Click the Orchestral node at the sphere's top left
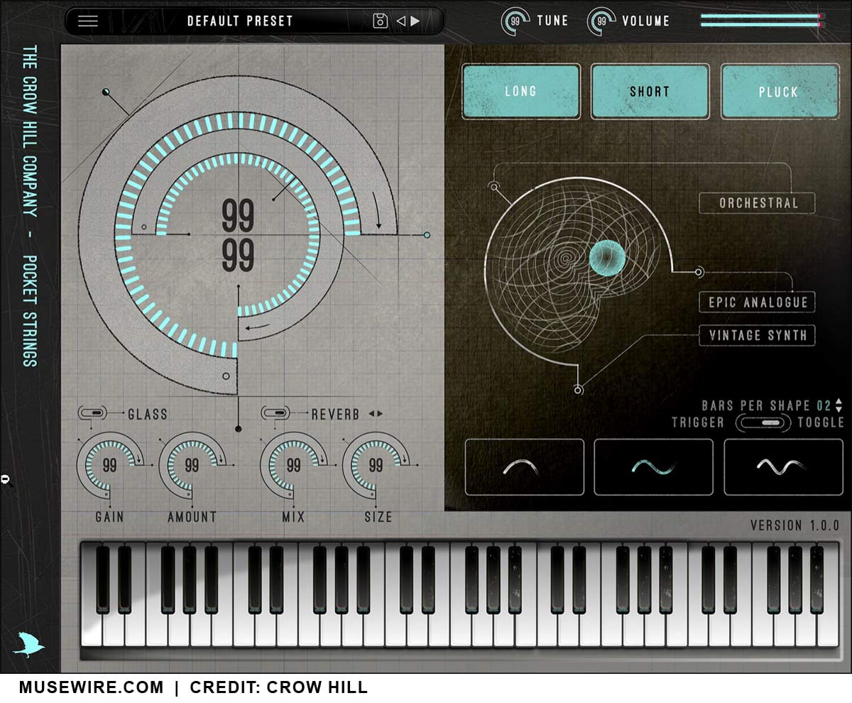852x703 pixels. coord(493,186)
